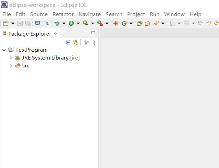Open the Navigate menu
The width and height of the screenshot is (219, 168).
(x=89, y=14)
